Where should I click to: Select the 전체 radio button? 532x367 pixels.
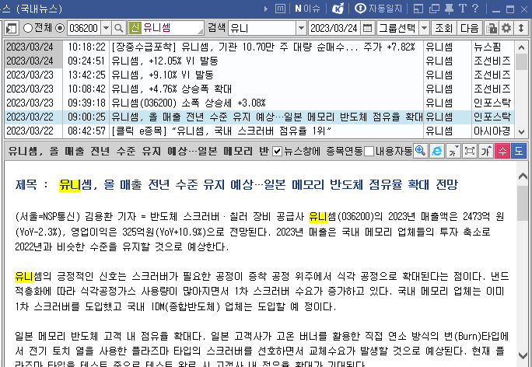coord(27,28)
